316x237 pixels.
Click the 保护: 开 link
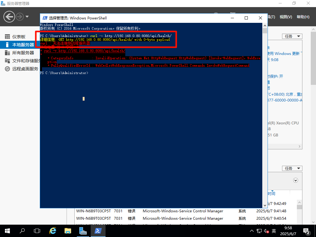(275, 77)
